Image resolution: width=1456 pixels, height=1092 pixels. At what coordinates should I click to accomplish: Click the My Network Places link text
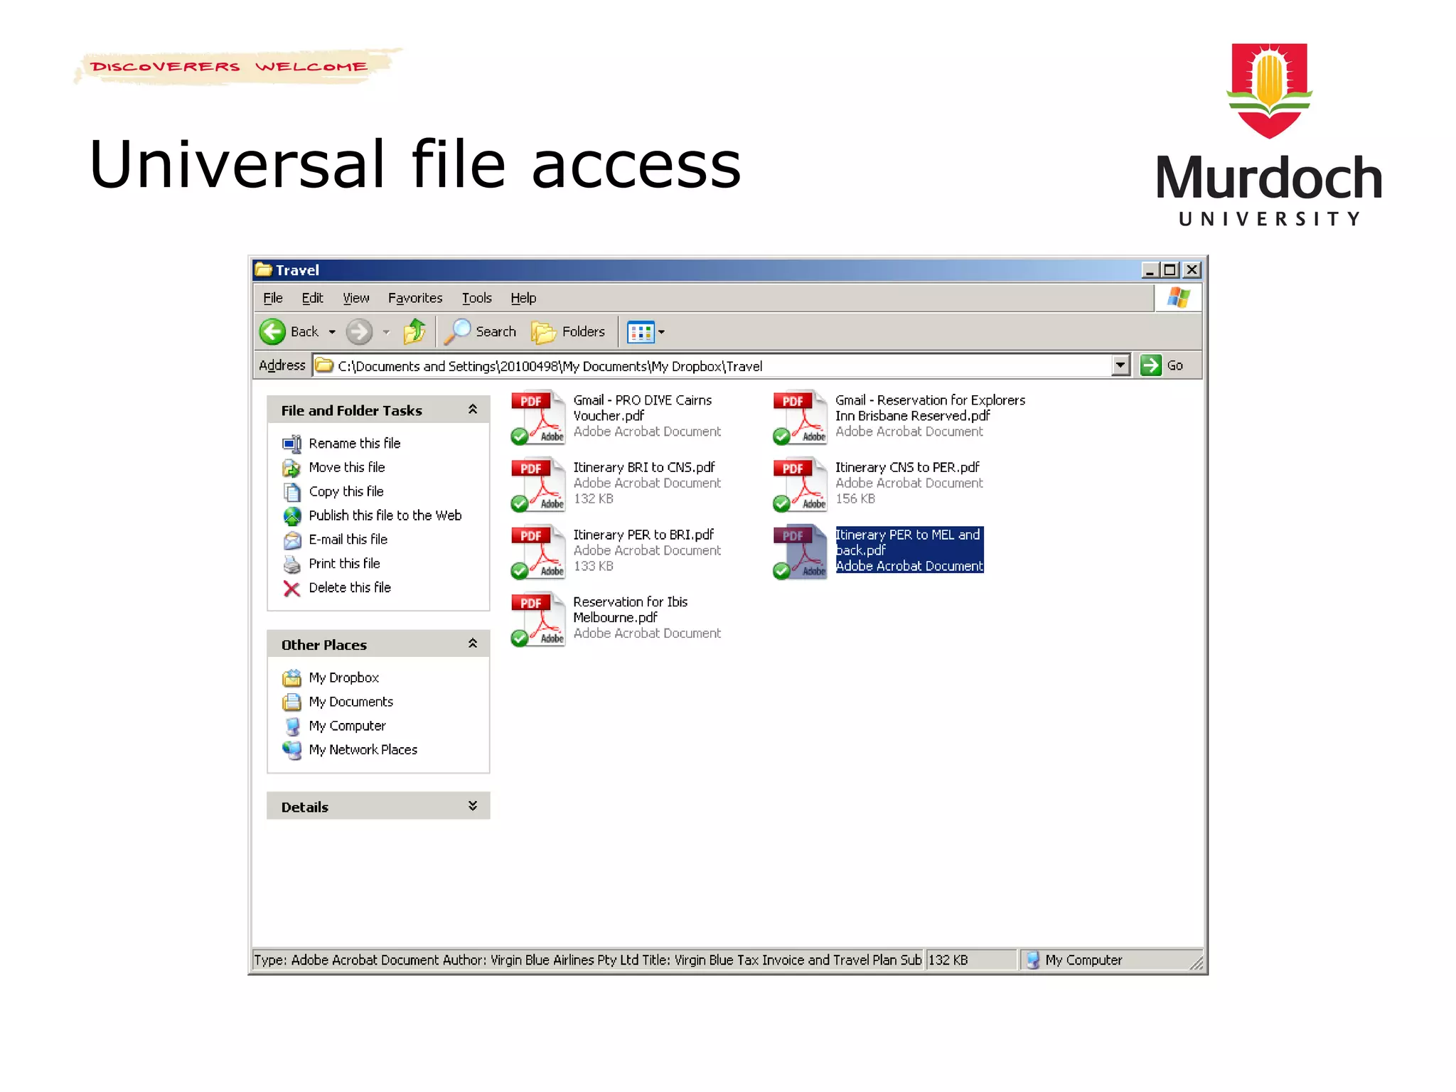pyautogui.click(x=363, y=750)
